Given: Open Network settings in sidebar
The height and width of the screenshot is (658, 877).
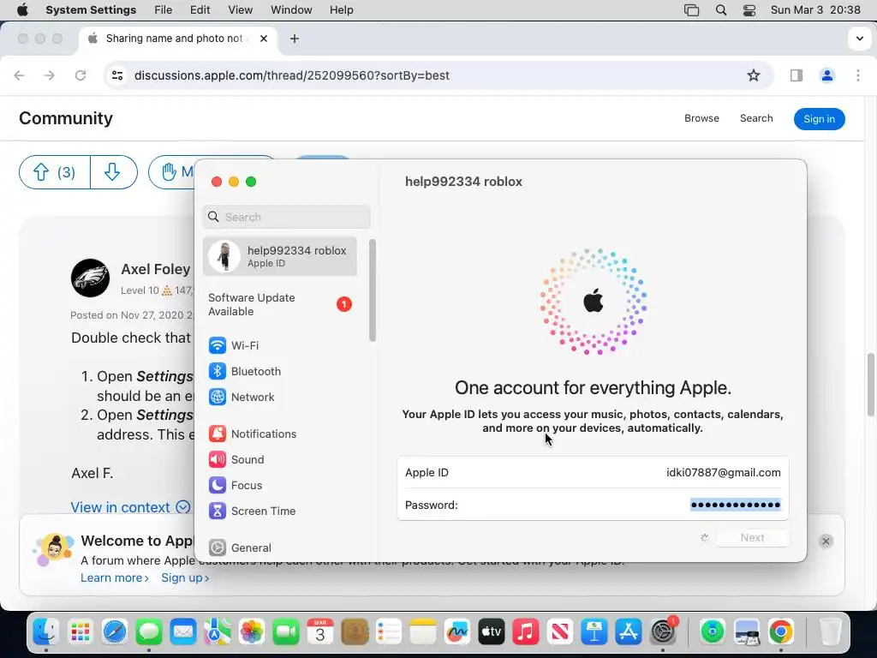Looking at the screenshot, I should tap(241, 397).
